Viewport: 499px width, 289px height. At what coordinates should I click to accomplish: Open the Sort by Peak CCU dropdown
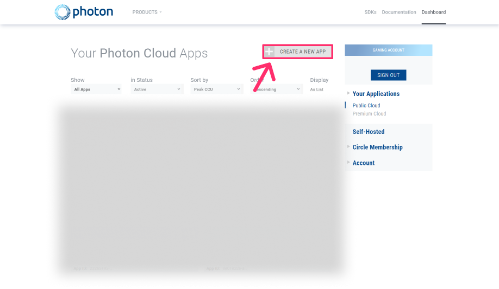tap(217, 89)
